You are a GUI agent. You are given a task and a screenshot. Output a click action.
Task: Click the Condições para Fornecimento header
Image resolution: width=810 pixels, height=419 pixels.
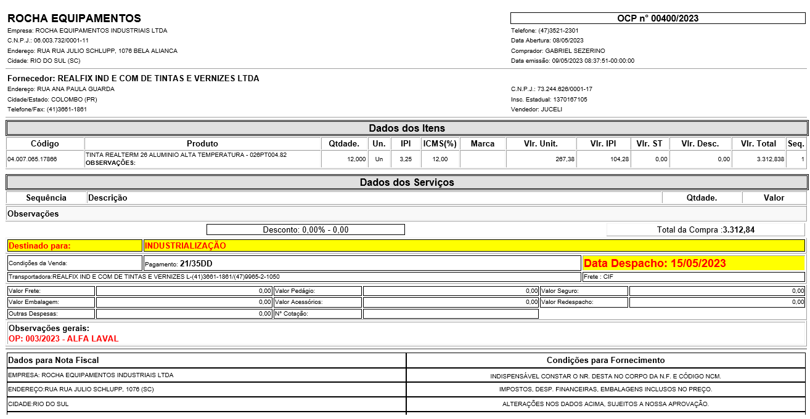[605, 360]
